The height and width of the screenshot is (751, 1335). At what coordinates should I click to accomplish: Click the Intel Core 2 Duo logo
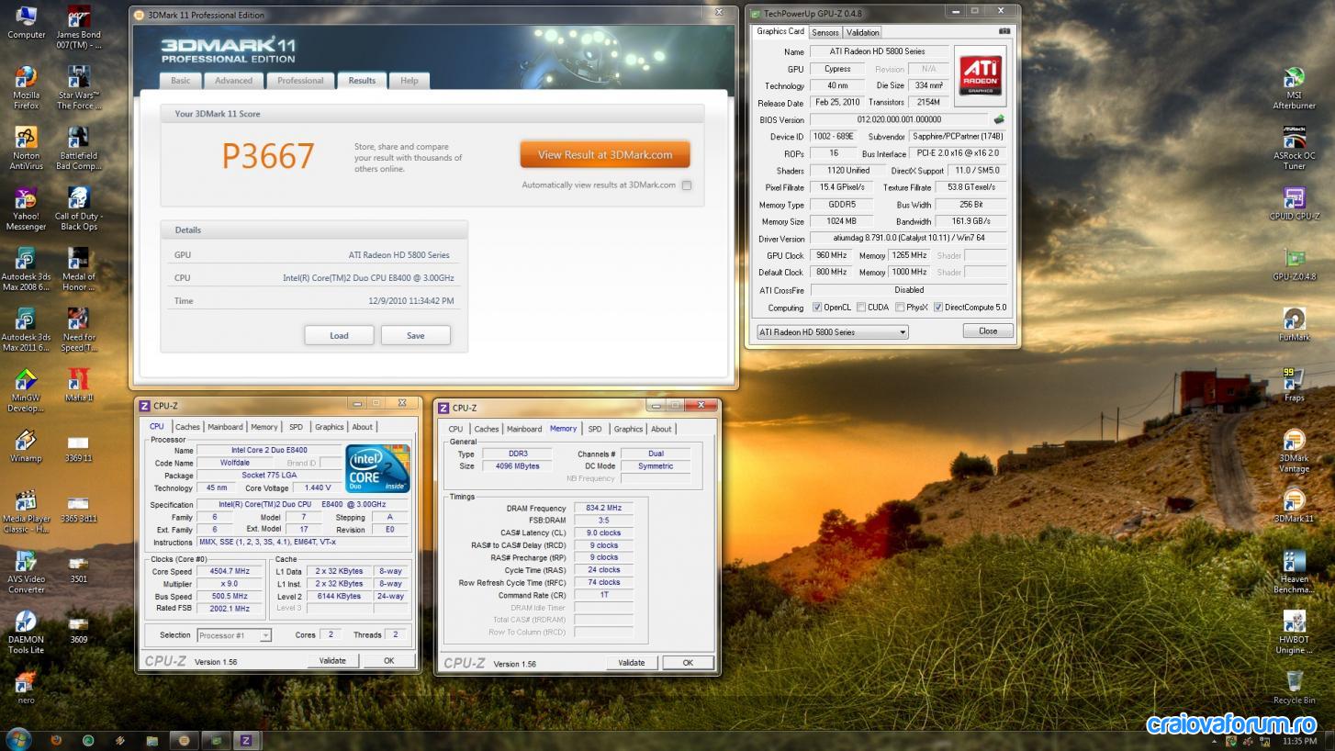click(x=377, y=469)
